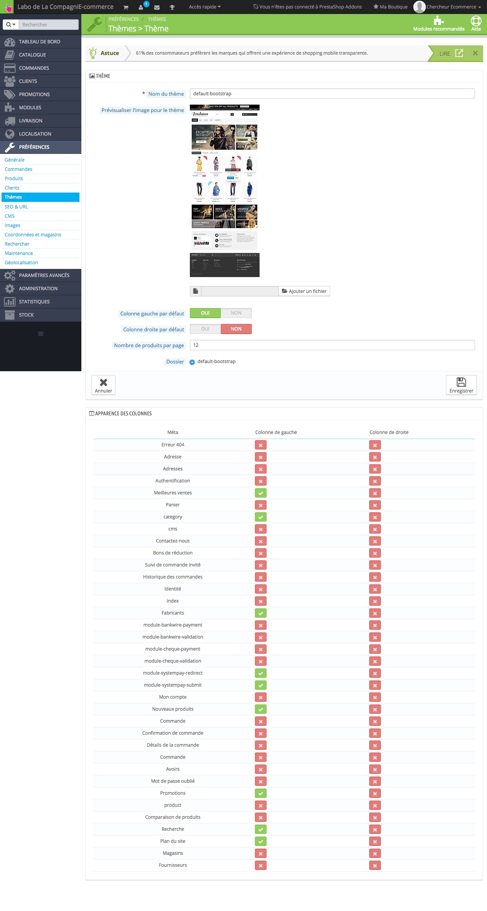The image size is (487, 911).
Task: Select the default-bootstrap Dossier radio button
Action: [x=192, y=362]
